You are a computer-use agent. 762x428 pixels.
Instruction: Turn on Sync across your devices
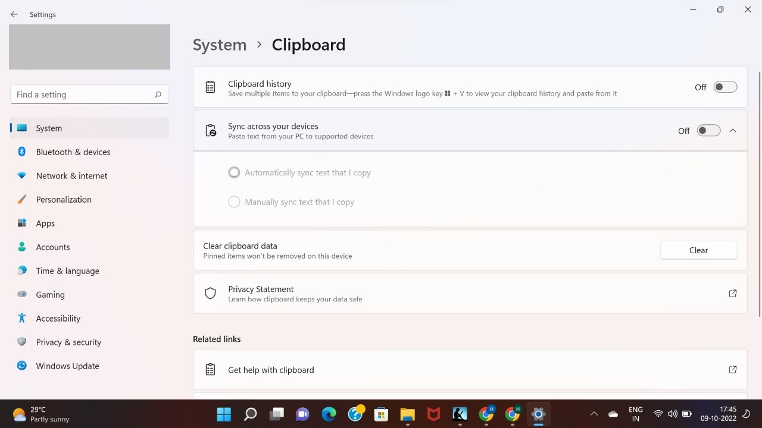pyautogui.click(x=708, y=130)
